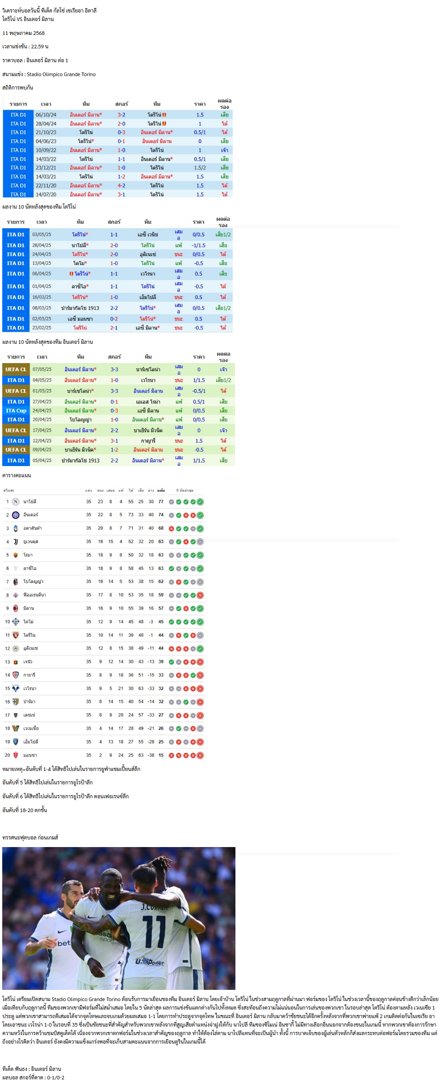This screenshot has width=444, height=1083.
Task: Click Monza's 15 points value
Action: pyautogui.click(x=161, y=755)
